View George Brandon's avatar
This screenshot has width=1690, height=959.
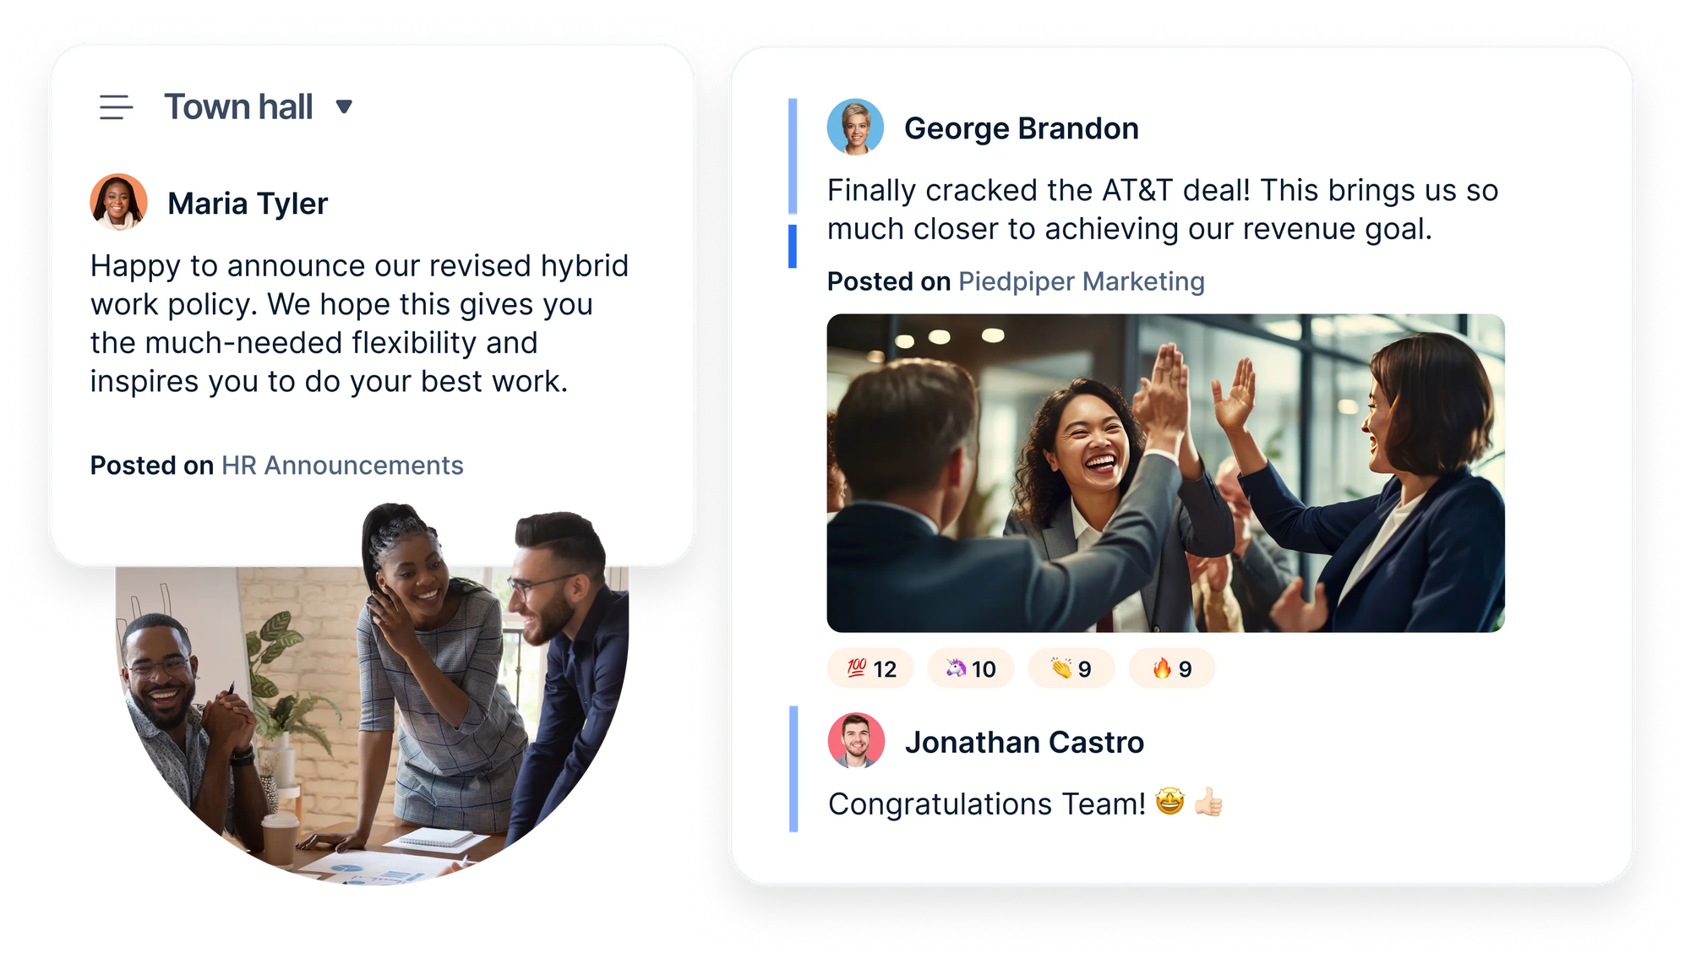[x=855, y=128]
